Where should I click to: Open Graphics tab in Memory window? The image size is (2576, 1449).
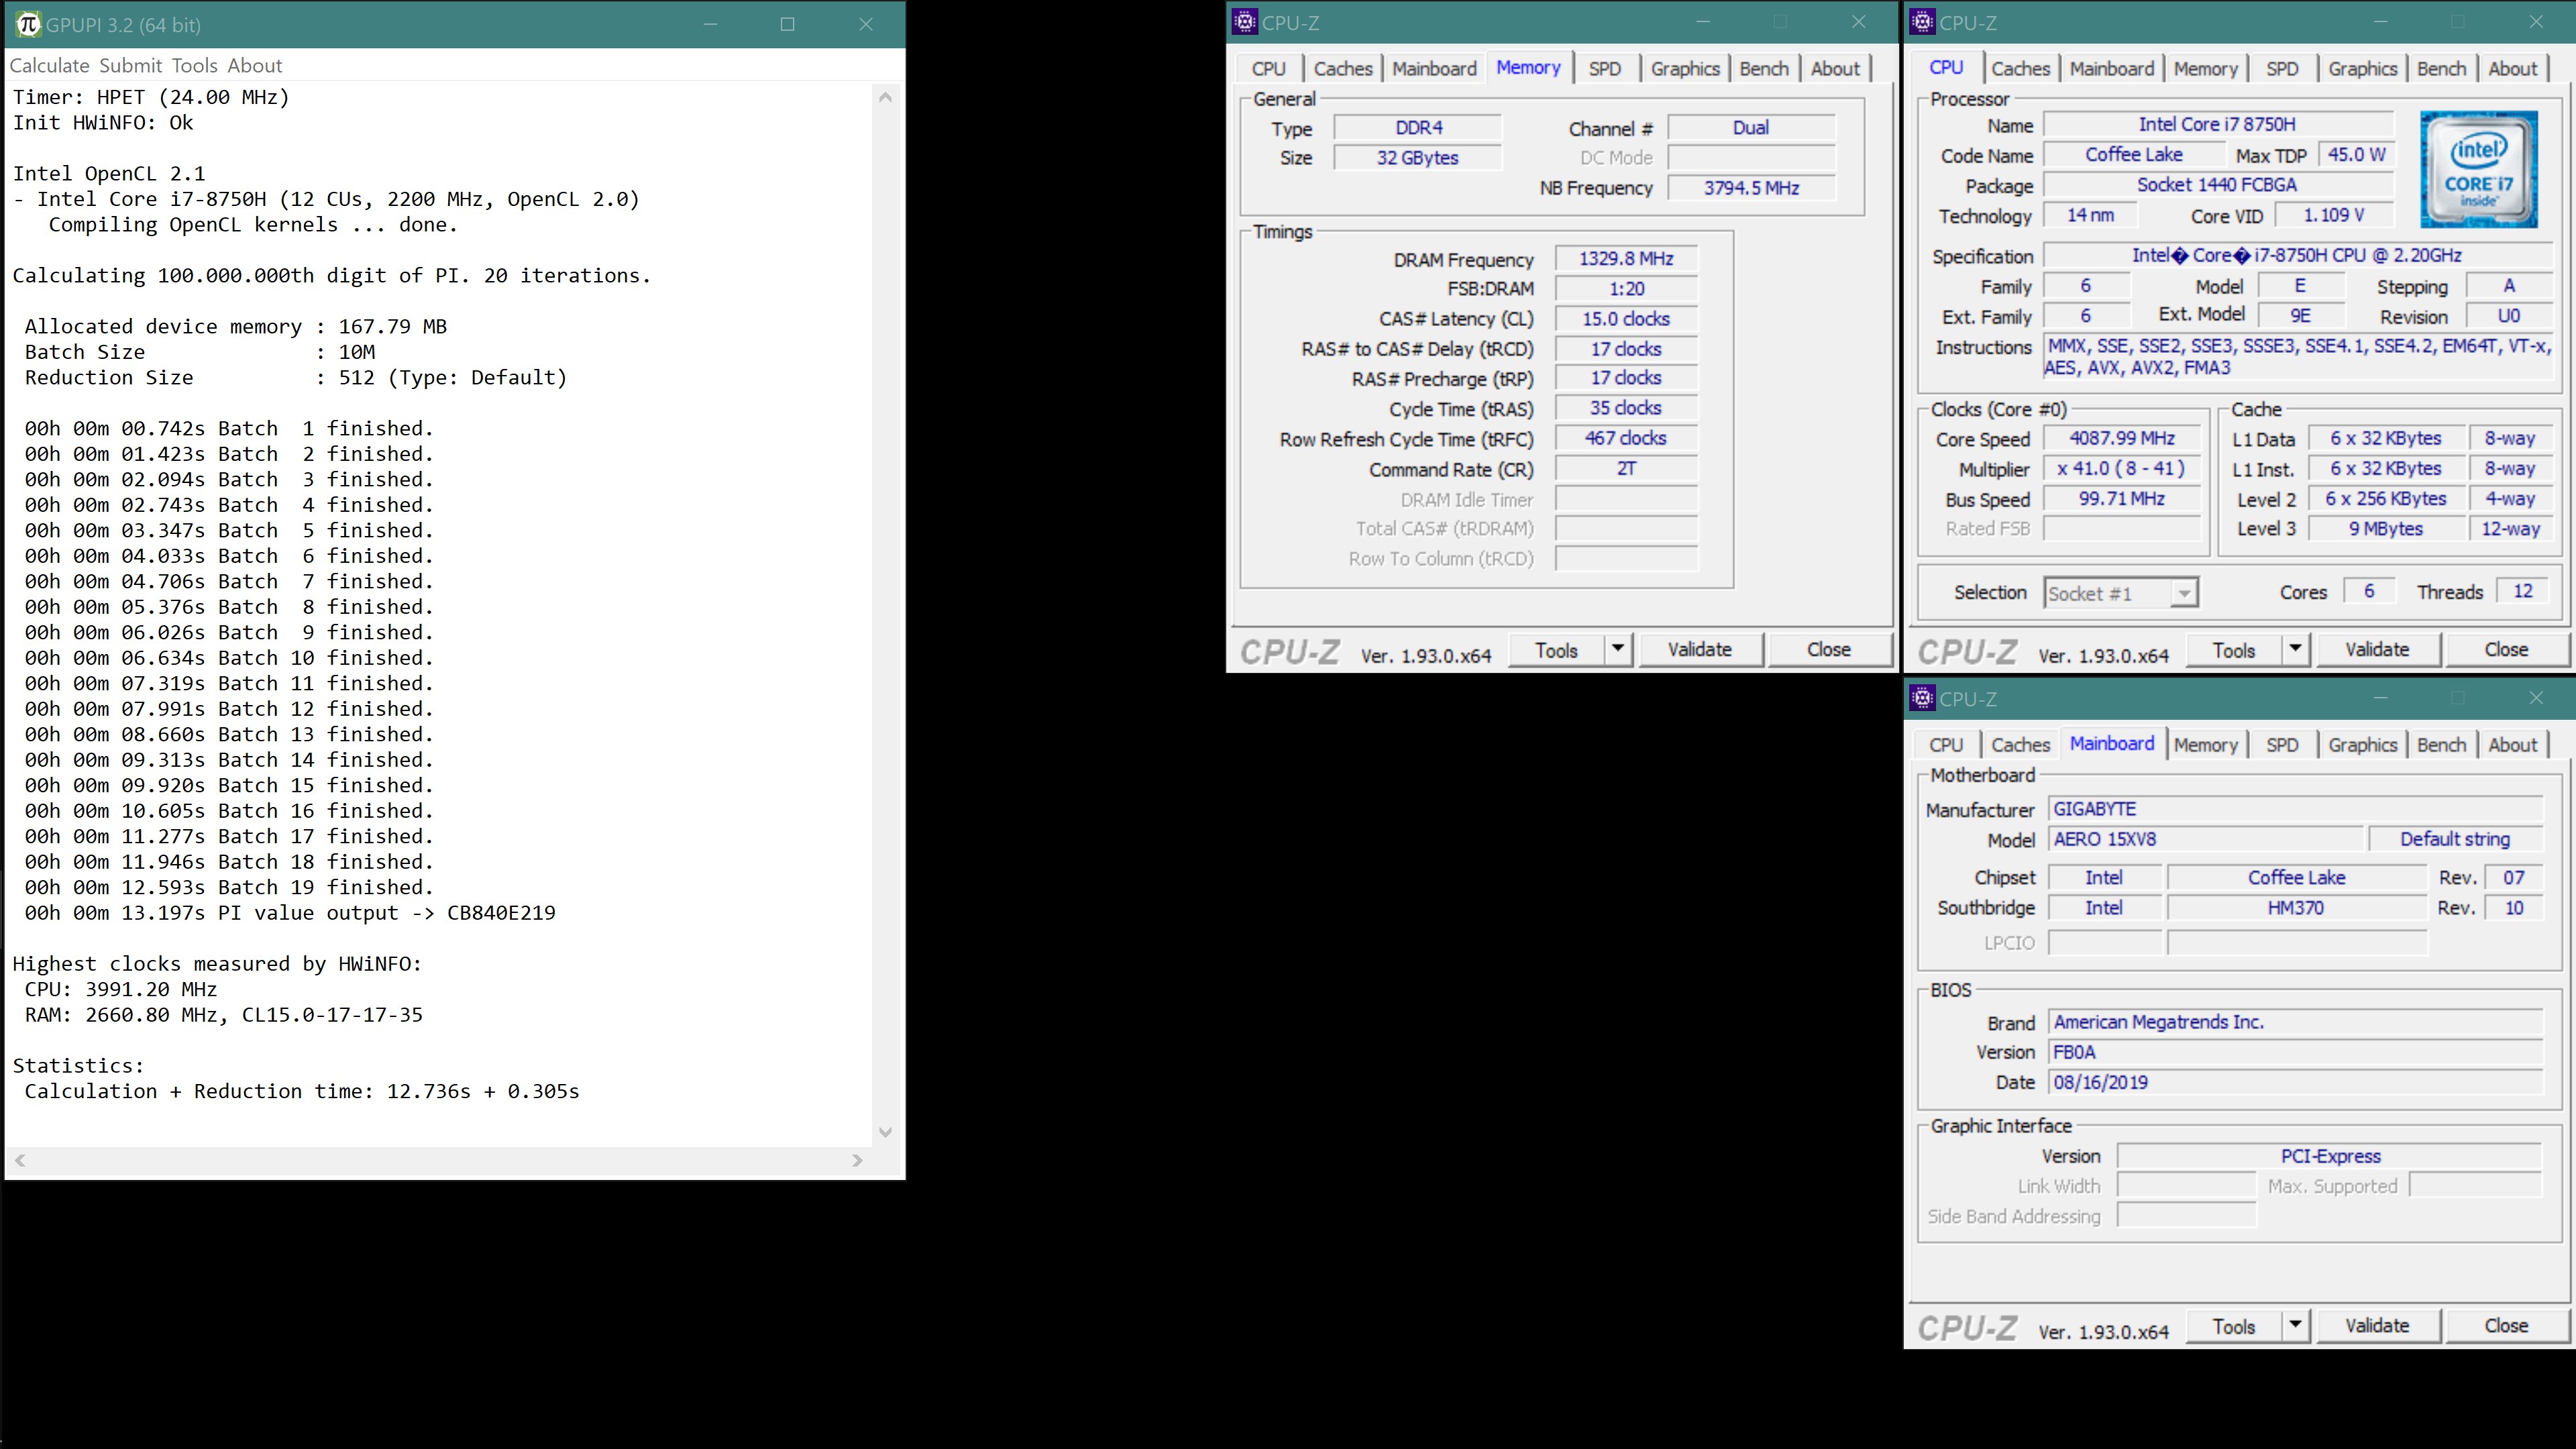1685,68
